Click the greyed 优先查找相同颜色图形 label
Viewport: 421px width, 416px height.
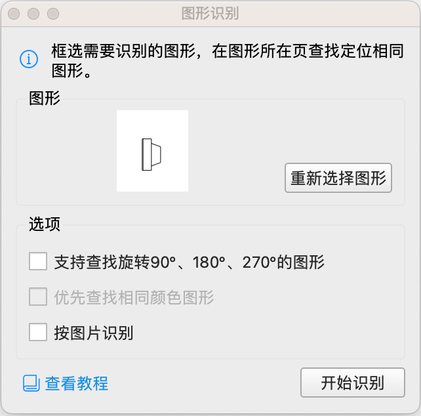click(x=134, y=298)
